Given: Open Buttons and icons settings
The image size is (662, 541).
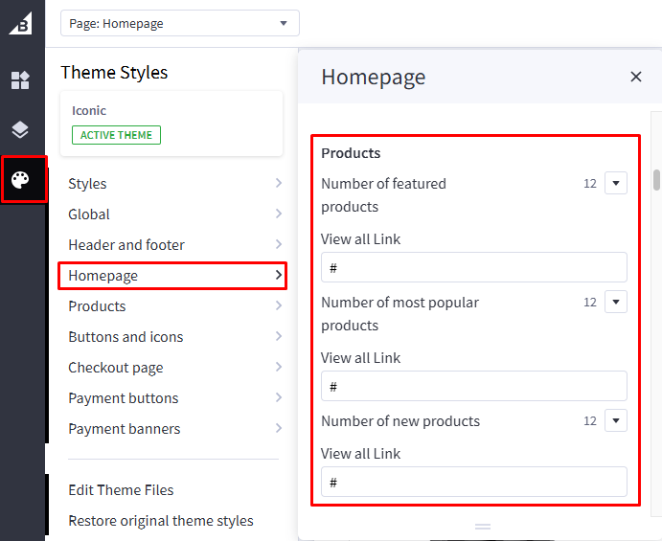Looking at the screenshot, I should [172, 337].
